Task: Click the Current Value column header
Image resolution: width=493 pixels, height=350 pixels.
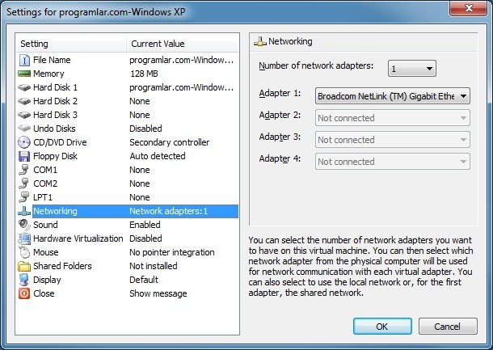Action: [183, 44]
